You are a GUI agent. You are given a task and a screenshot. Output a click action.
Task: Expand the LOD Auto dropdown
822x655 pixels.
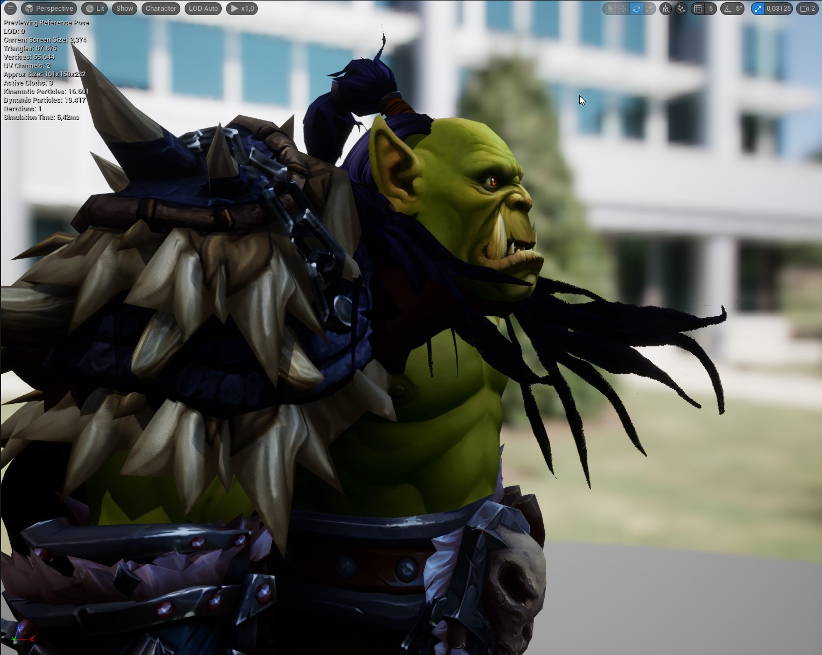click(x=203, y=9)
